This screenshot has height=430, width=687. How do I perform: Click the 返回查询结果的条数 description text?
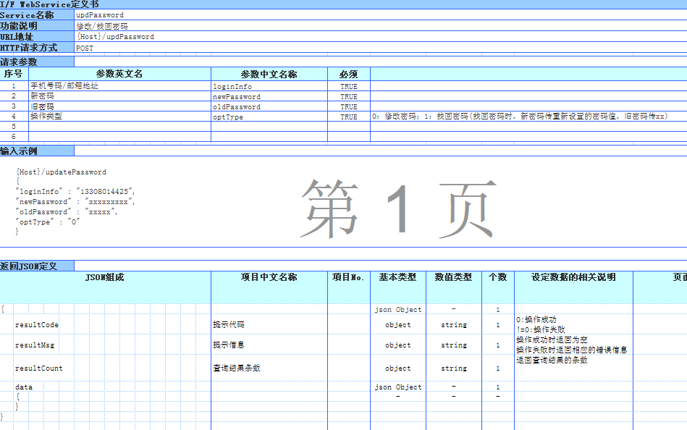552,360
